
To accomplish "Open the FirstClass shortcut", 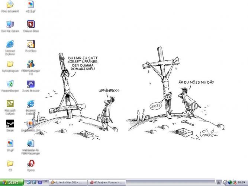I will [x=30, y=45].
